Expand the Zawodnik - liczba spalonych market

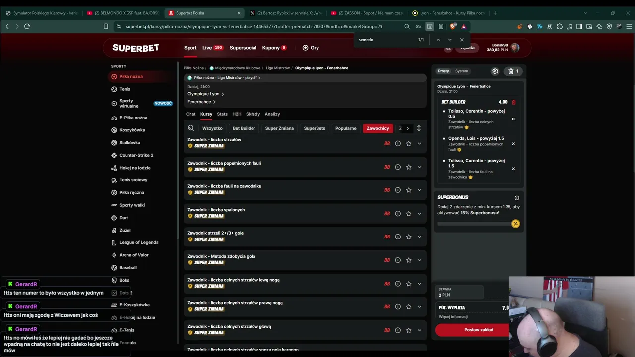pyautogui.click(x=419, y=214)
